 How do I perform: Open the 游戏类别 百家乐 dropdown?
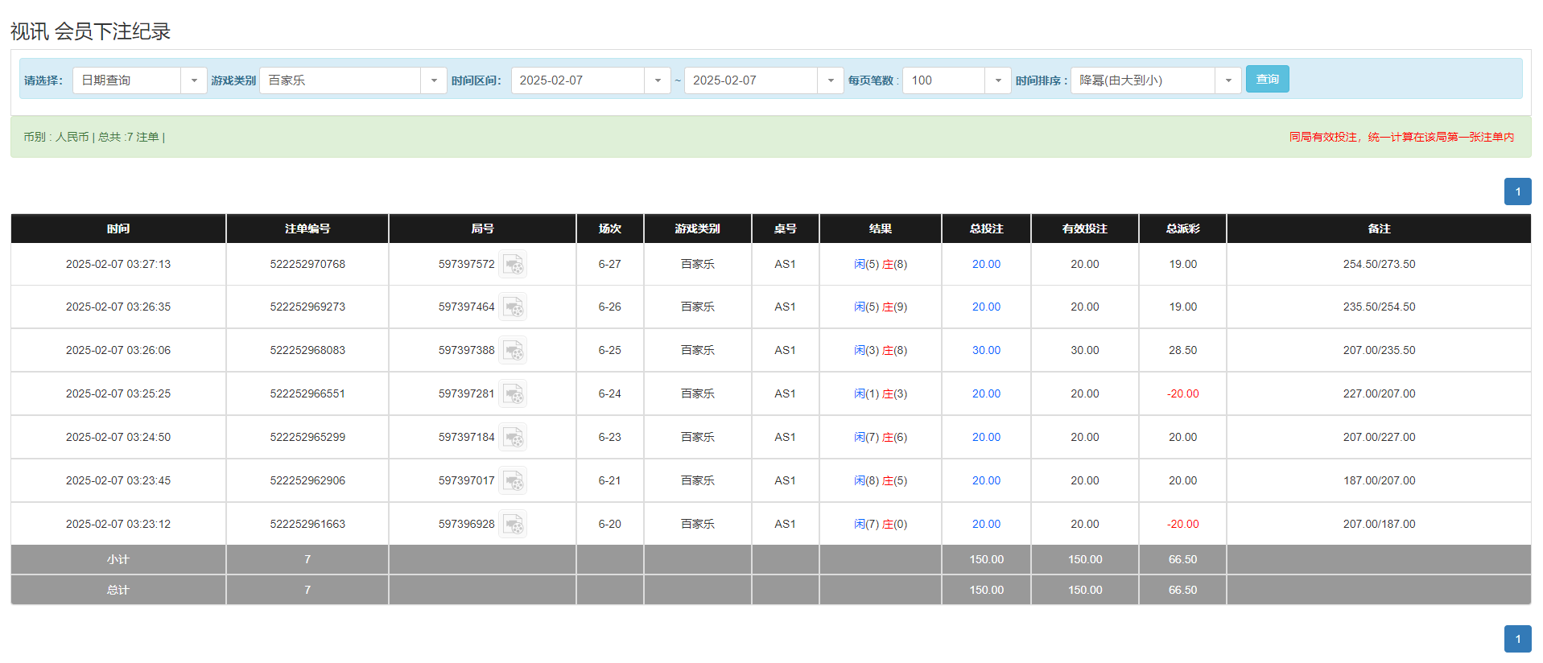(x=433, y=80)
